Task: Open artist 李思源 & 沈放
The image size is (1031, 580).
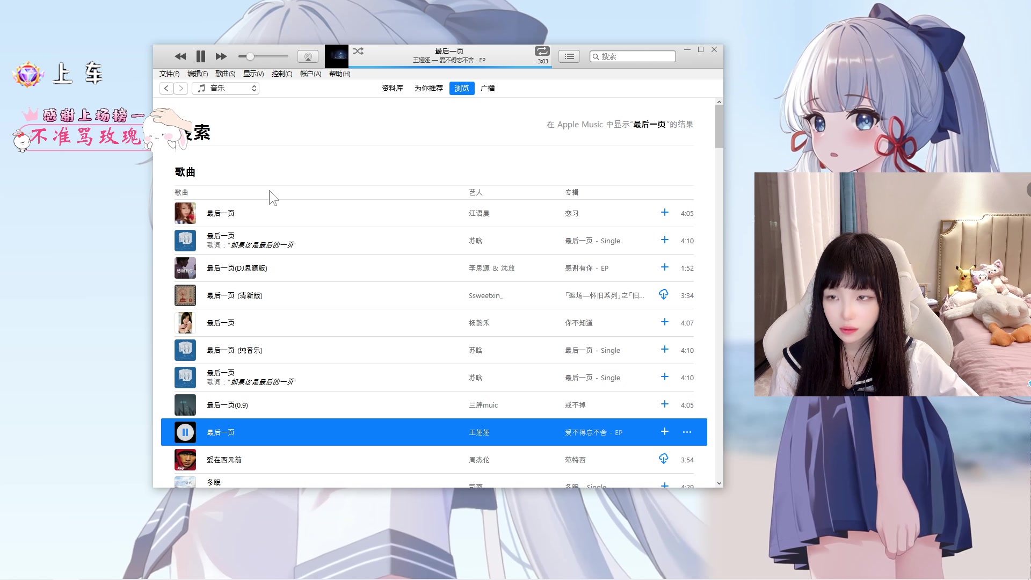Action: point(492,268)
